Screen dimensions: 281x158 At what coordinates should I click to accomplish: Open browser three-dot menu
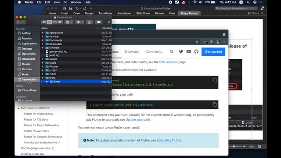(x=224, y=42)
